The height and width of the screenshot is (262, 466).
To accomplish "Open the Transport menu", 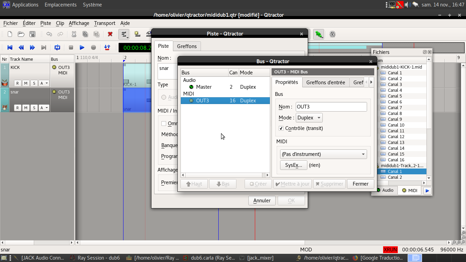I will point(105,23).
